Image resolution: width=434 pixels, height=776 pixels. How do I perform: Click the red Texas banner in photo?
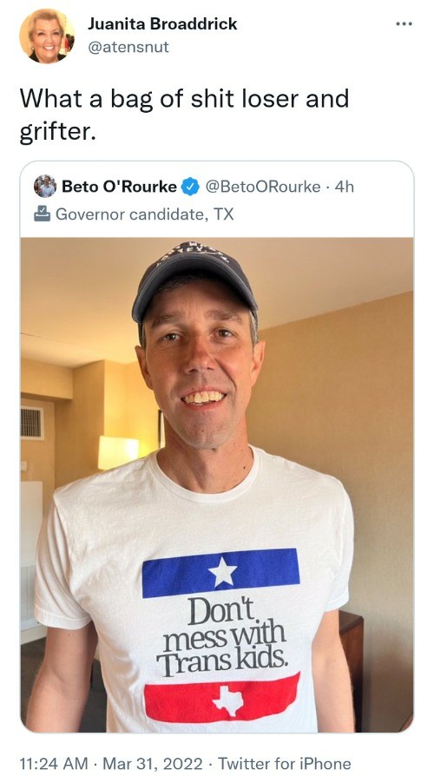(x=221, y=698)
